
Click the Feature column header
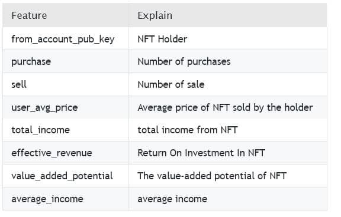[x=66, y=15]
